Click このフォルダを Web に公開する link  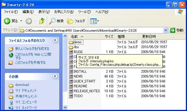[33, 56]
